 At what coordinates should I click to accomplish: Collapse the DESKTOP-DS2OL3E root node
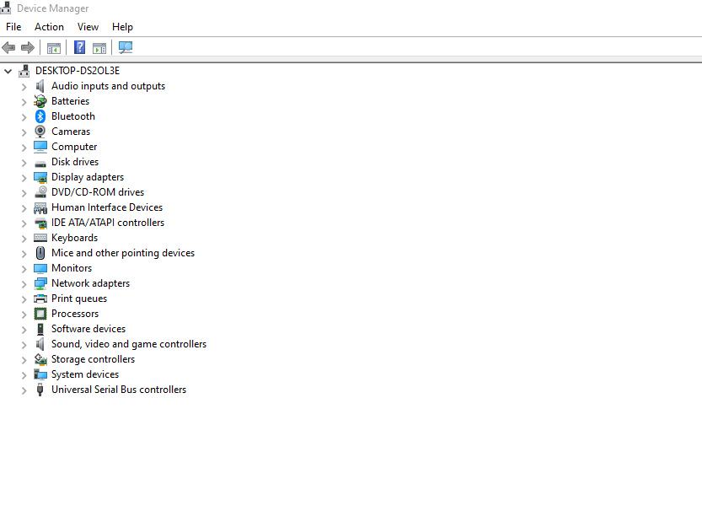8,71
